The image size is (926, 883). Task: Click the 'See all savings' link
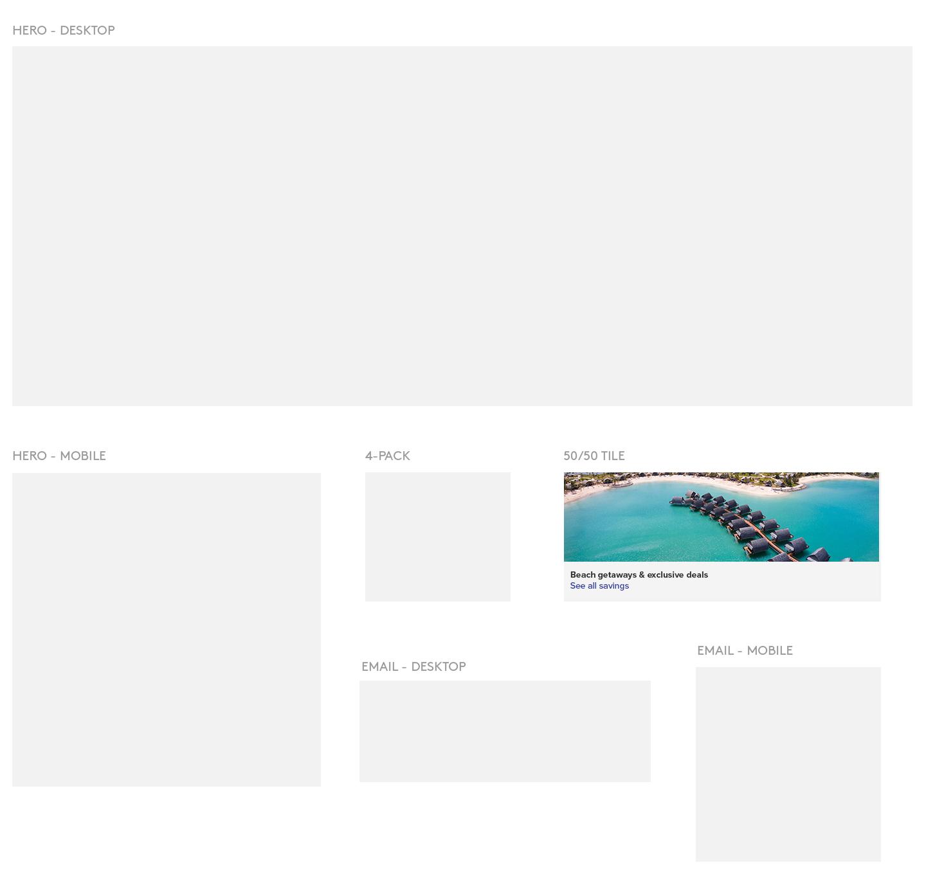(x=599, y=586)
